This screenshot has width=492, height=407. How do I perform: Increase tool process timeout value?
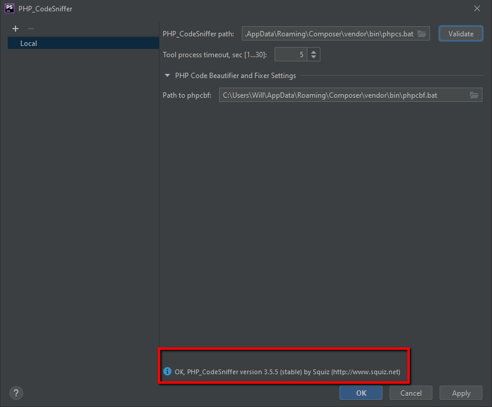click(313, 52)
